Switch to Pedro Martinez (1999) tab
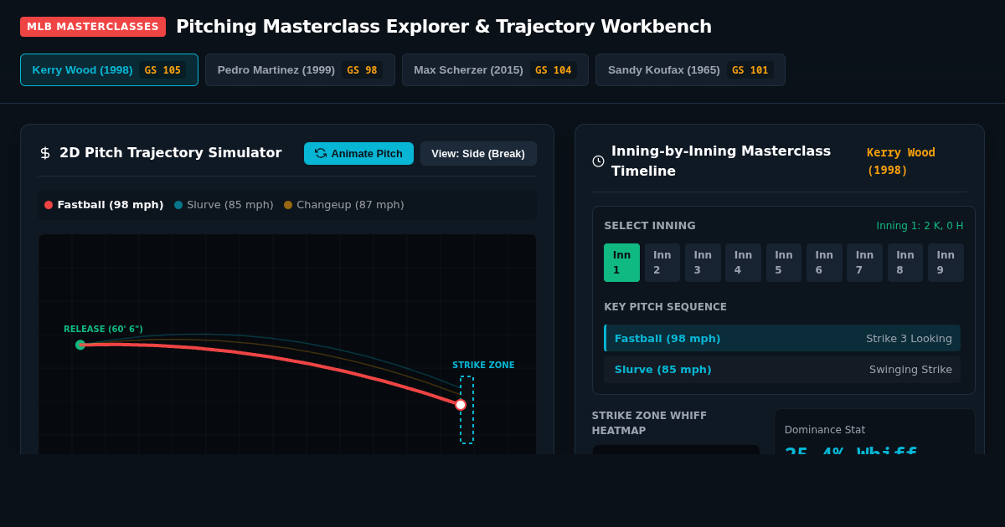Image resolution: width=1005 pixels, height=527 pixels. (300, 70)
